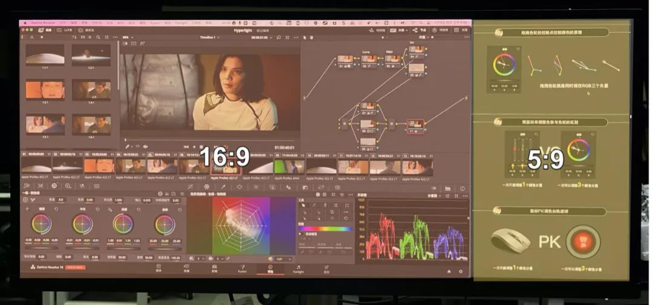This screenshot has width=653, height=305.
Task: Select the green-screen clip 09 thumbnail
Action: point(290,166)
